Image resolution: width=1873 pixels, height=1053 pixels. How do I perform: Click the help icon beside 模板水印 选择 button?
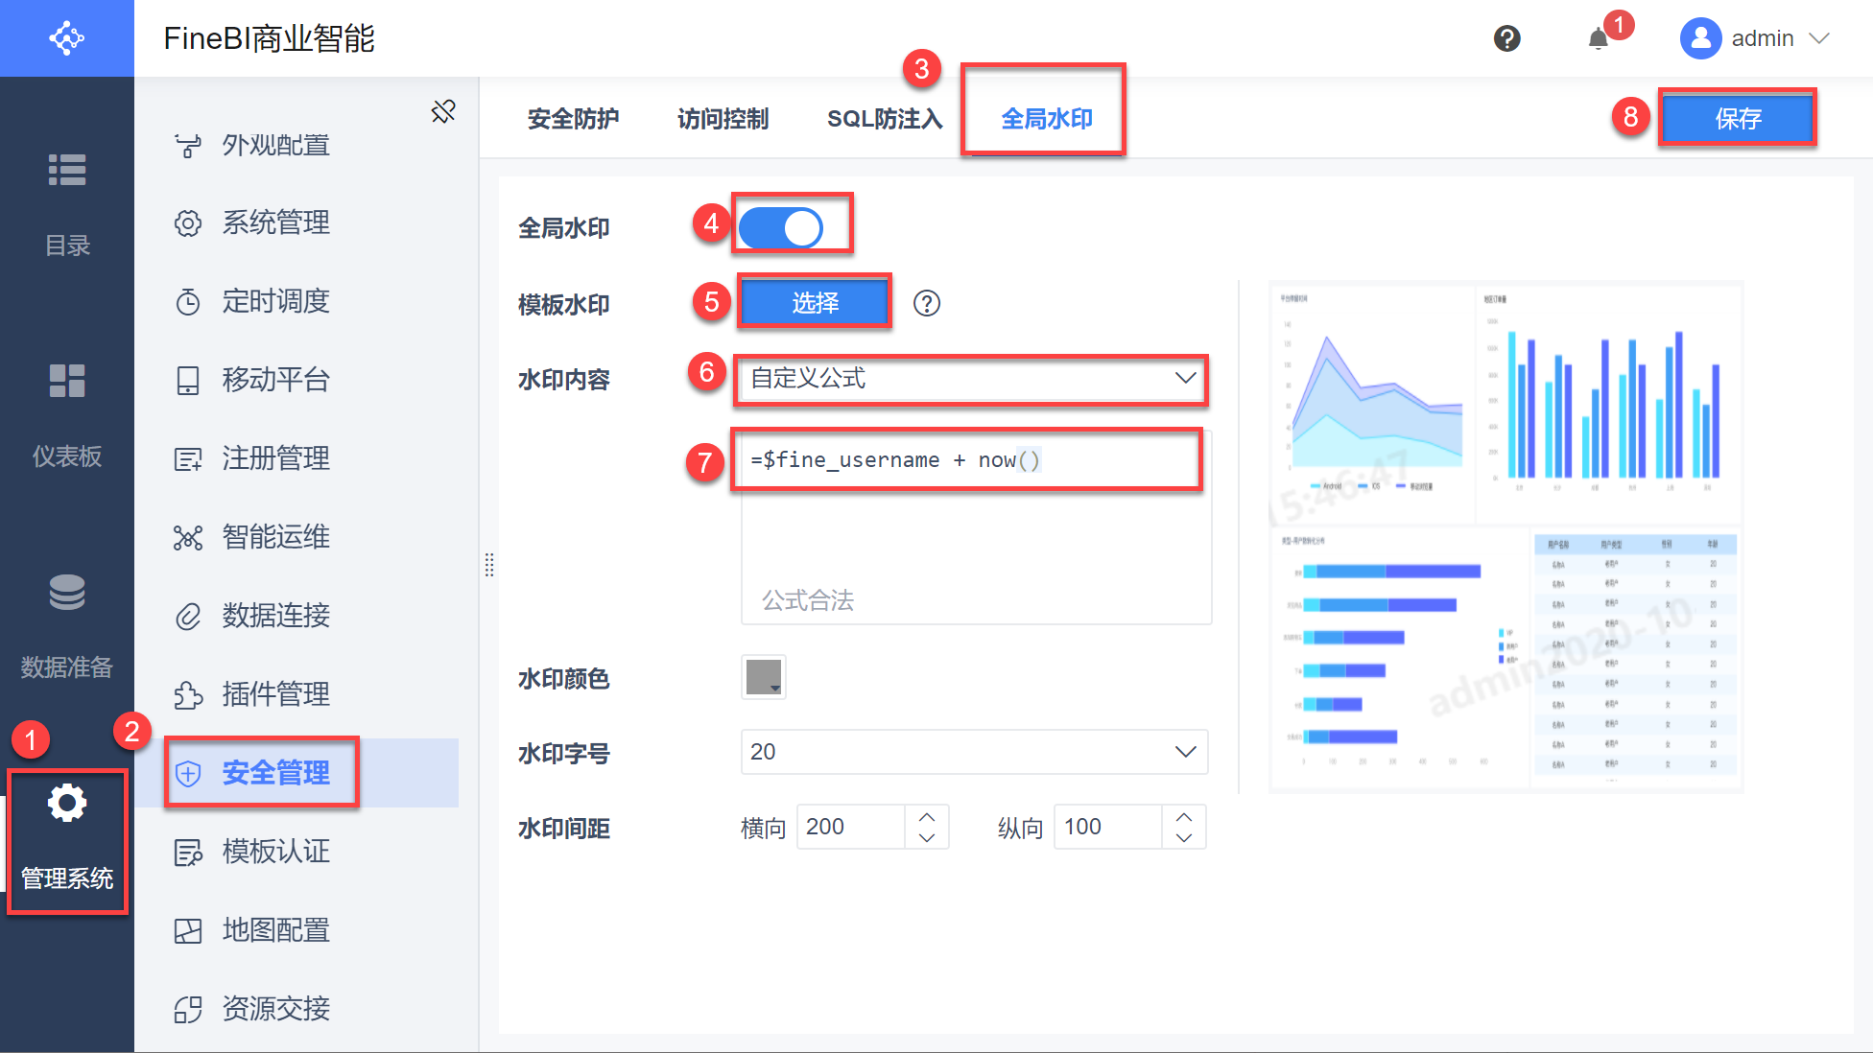(926, 303)
